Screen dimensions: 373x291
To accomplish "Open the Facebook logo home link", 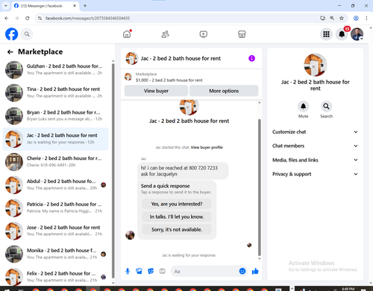I will point(12,34).
